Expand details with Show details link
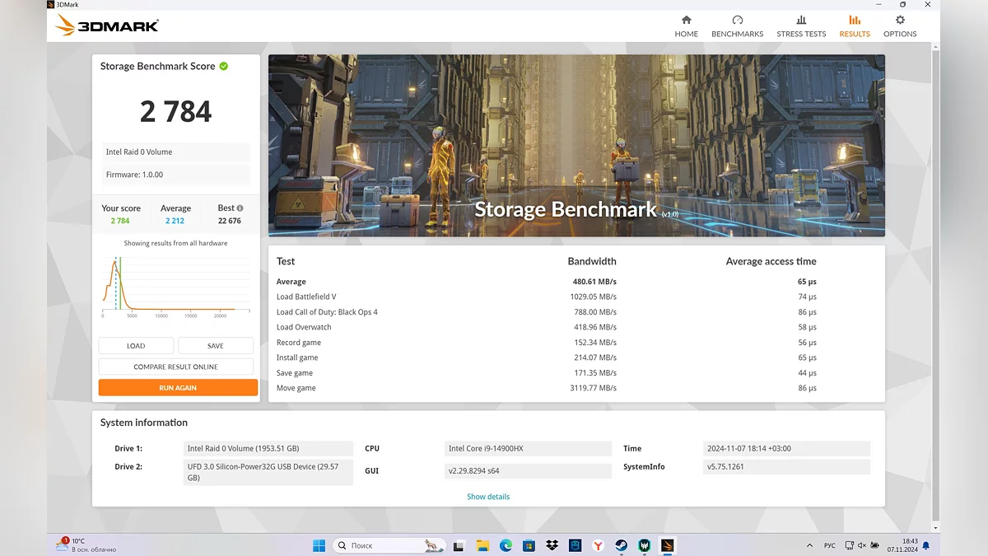988x556 pixels. click(488, 497)
